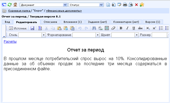Toggle subscript formatting
Screen dimensions: 170x103
[x=148, y=28]
